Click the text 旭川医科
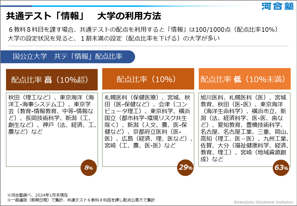The width and height of the screenshot is (297, 206). click(212, 98)
